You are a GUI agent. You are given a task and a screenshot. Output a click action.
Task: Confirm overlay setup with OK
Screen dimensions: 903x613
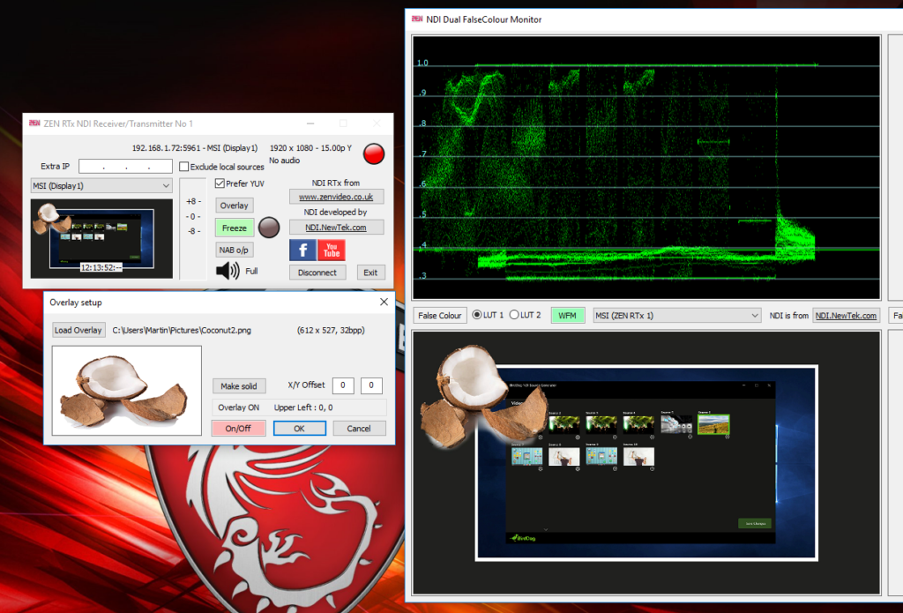[x=300, y=428]
